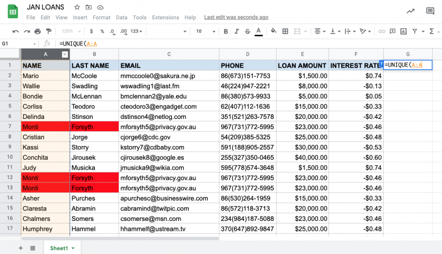The width and height of the screenshot is (442, 254).
Task: Open the zoom 125% dropdown
Action: 71,31
